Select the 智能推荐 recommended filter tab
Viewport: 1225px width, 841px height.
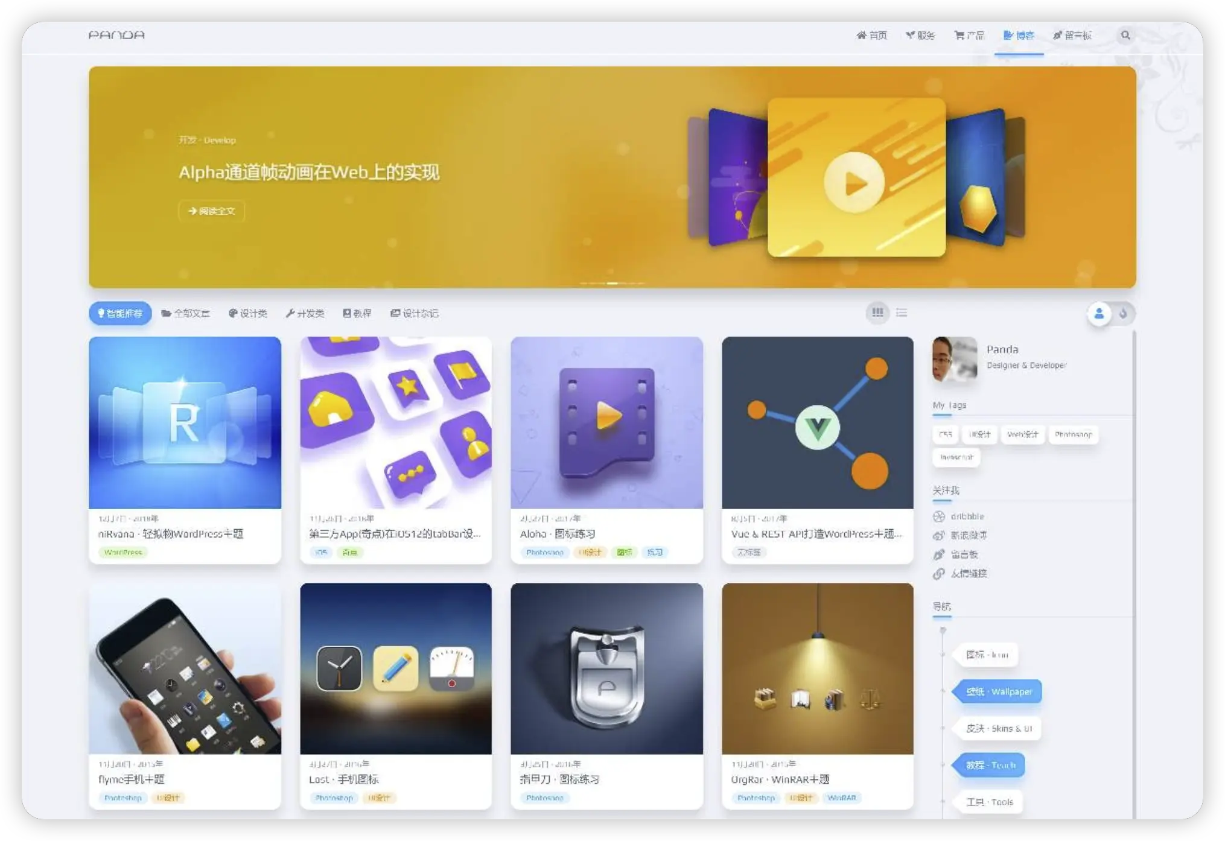[120, 313]
